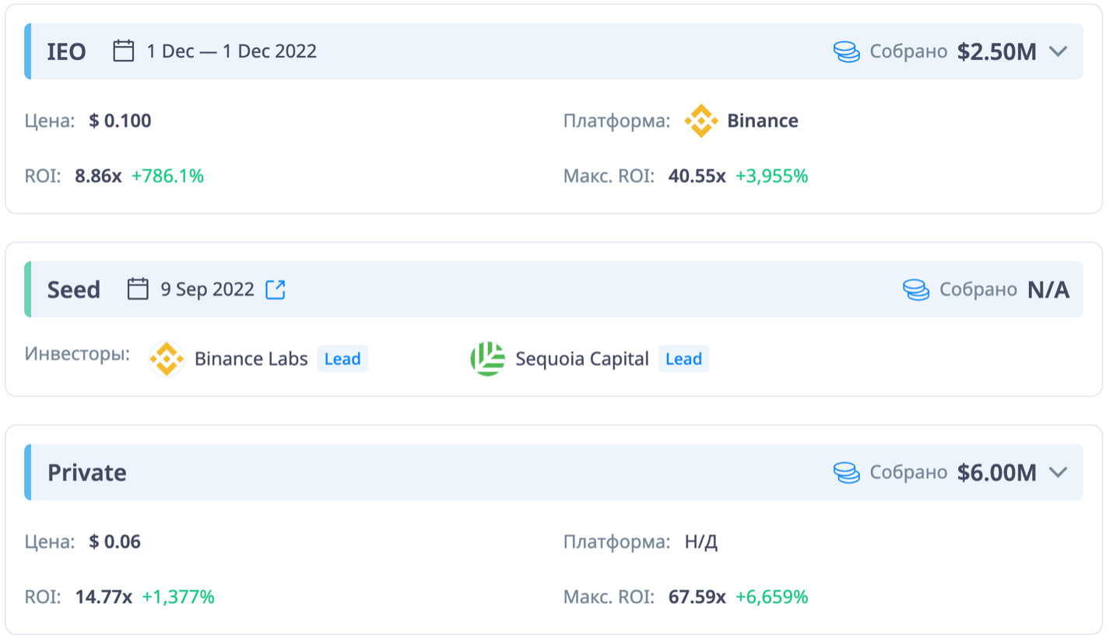
Task: Click the Binance Labs investor logo
Action: (x=167, y=359)
